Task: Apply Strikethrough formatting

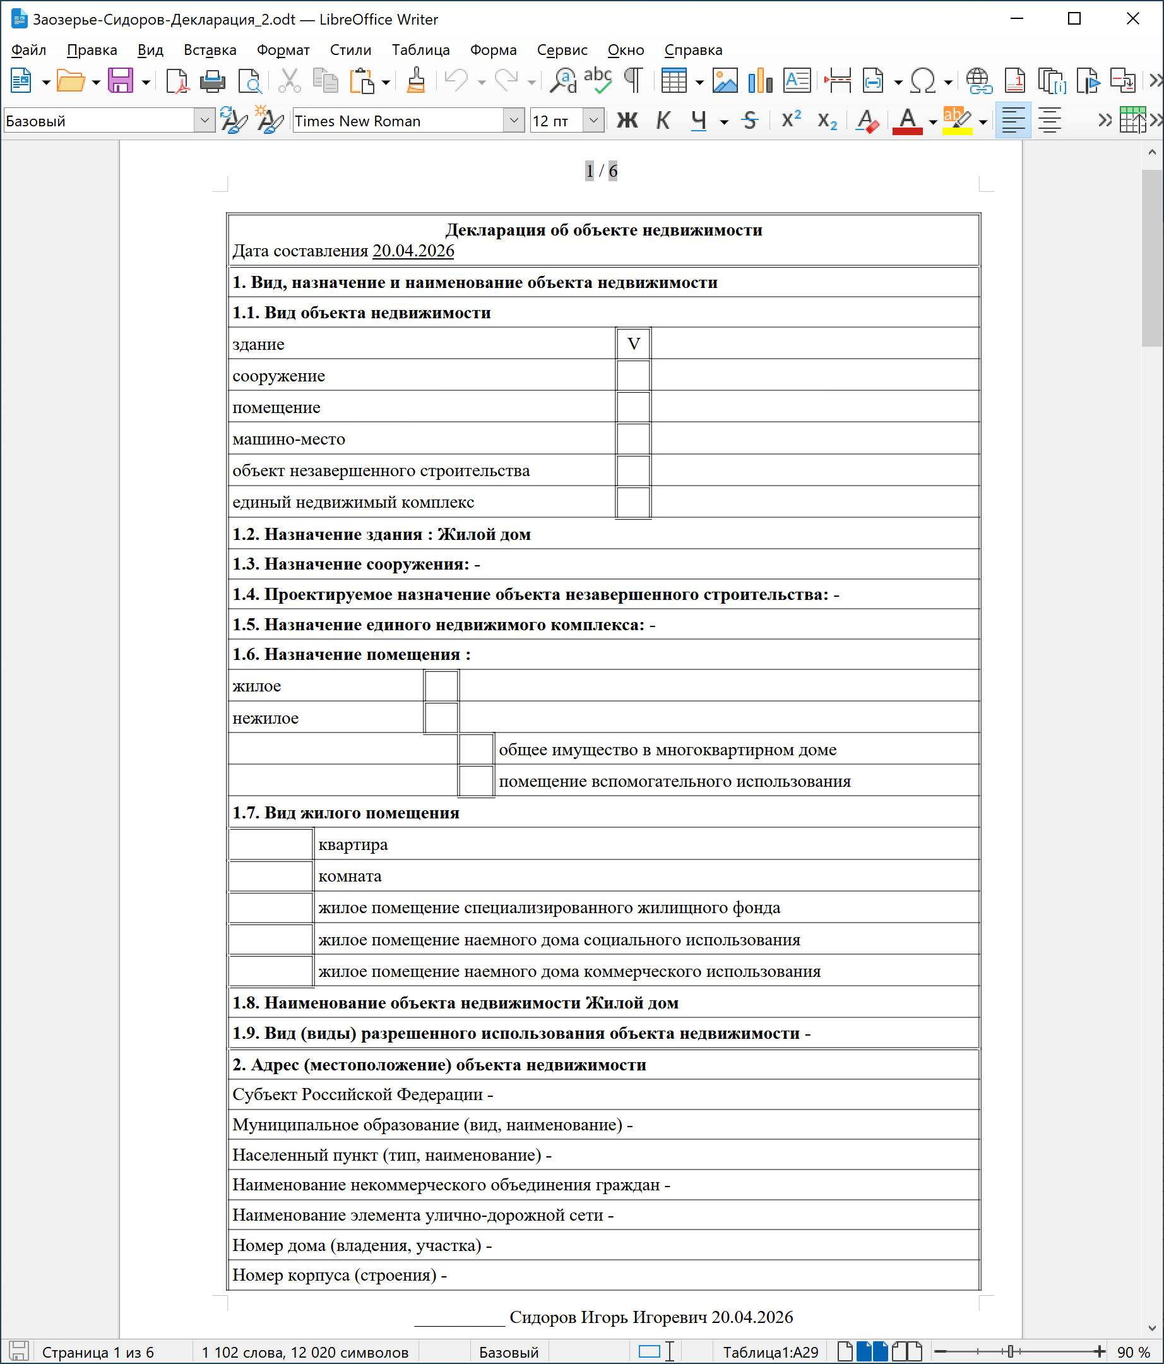Action: 749,121
